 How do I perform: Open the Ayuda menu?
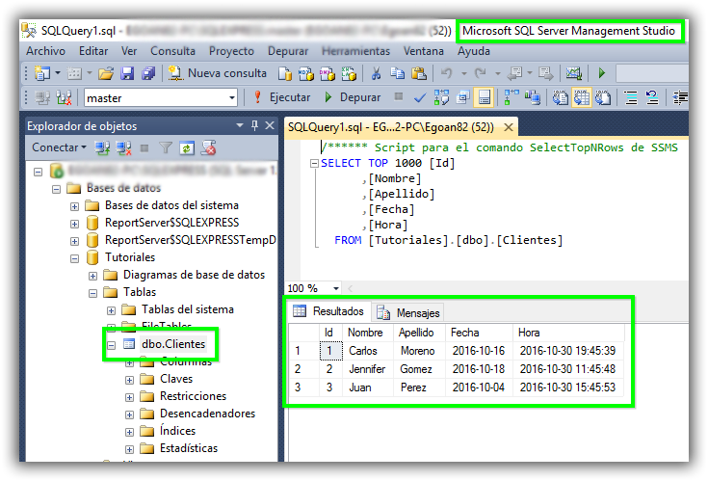[x=474, y=51]
